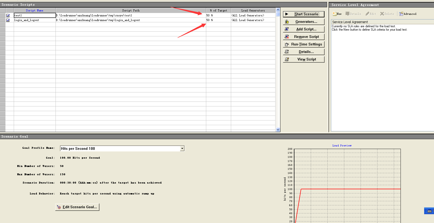This screenshot has height=223, width=434.
Task: Select the login_and_logout script path cell
Action: click(131, 20)
